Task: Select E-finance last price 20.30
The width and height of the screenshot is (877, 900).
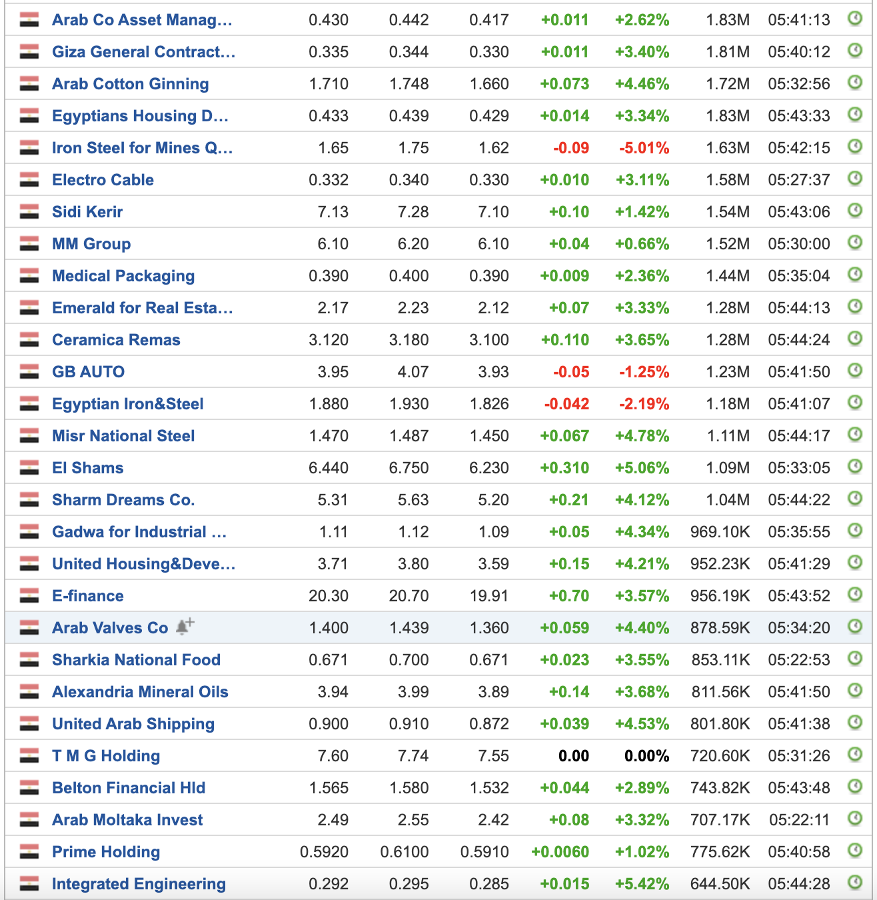Action: 329,596
